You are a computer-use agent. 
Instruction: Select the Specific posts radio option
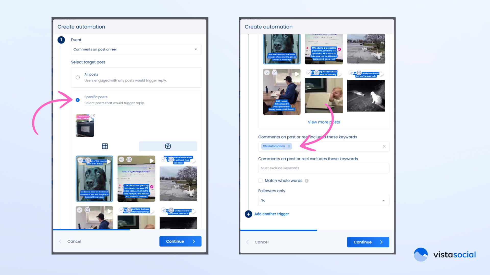[x=78, y=100]
